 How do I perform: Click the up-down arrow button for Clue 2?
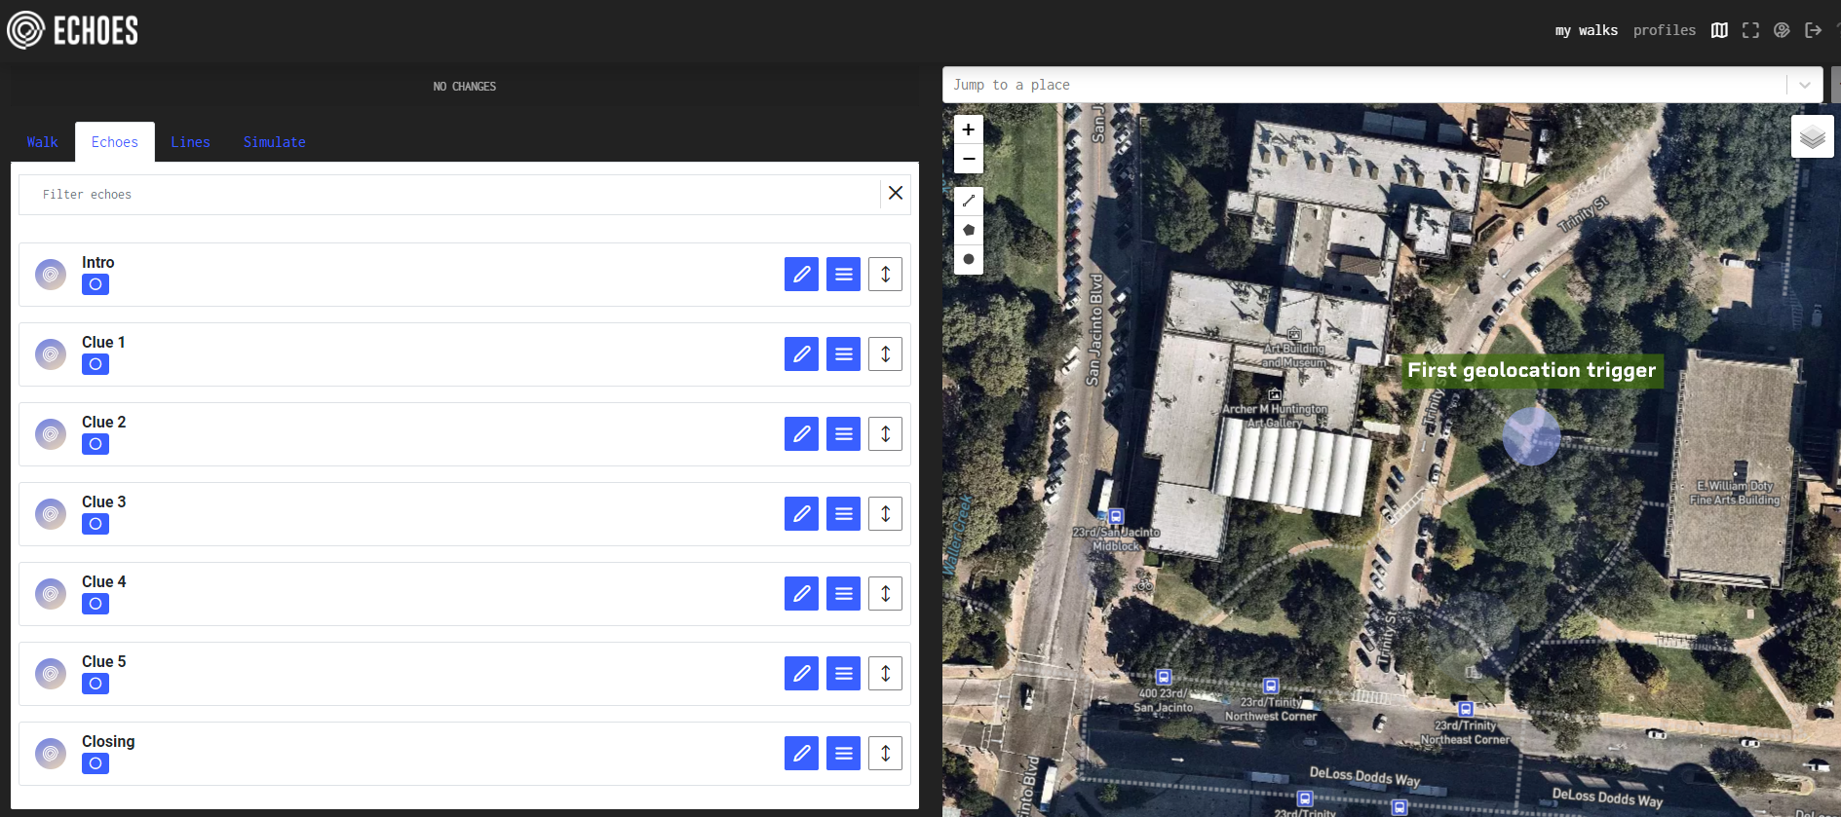[885, 434]
